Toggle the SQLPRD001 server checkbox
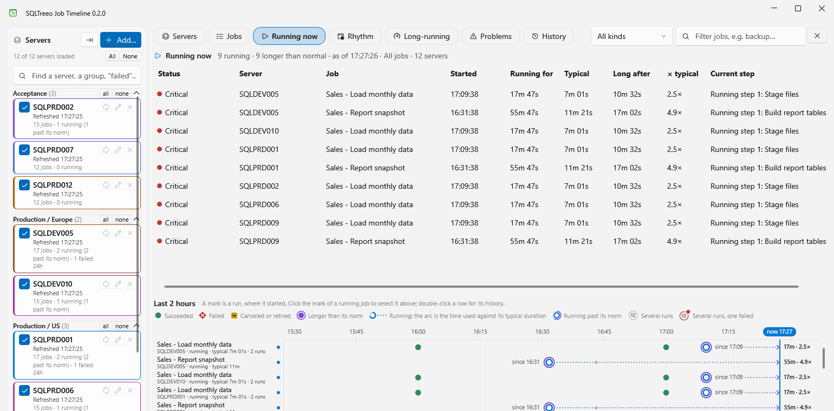Screen dimensions: 834x411 click(24, 340)
